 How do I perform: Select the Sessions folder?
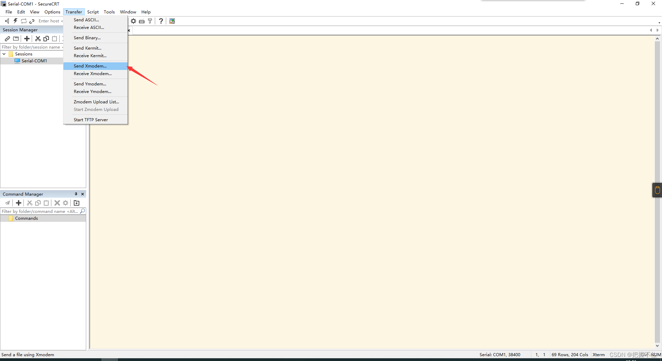[24, 54]
